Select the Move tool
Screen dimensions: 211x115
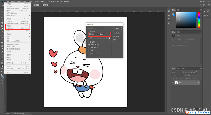pyautogui.click(x=2, y=12)
